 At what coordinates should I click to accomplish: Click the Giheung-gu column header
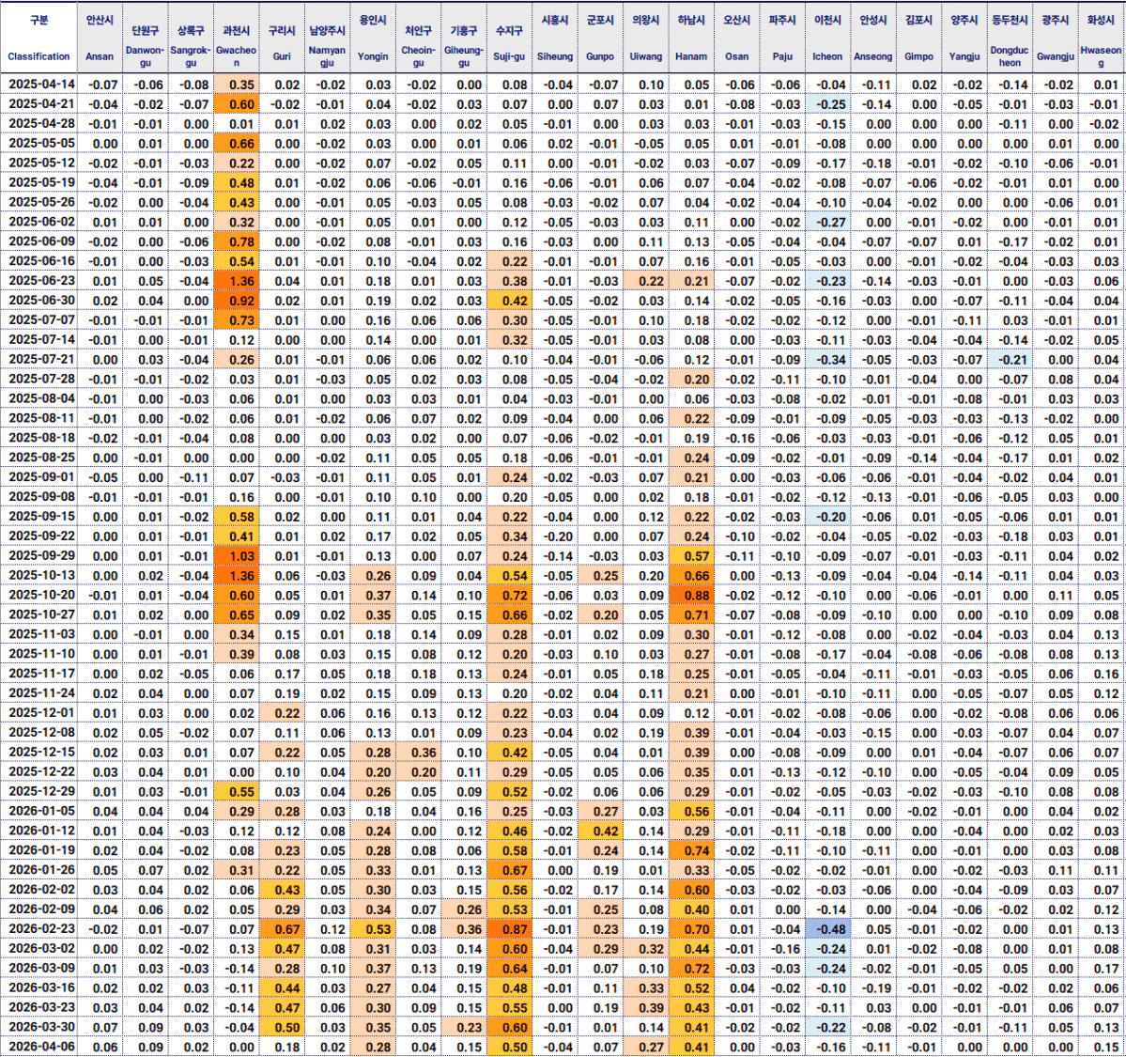click(464, 37)
